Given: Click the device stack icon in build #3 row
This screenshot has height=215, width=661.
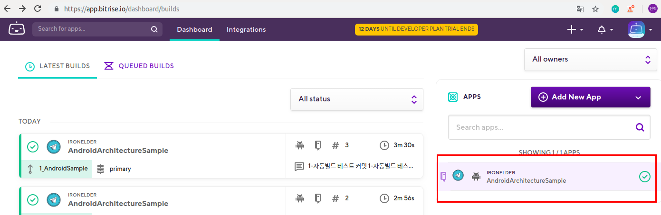Looking at the screenshot, I should click(x=318, y=145).
